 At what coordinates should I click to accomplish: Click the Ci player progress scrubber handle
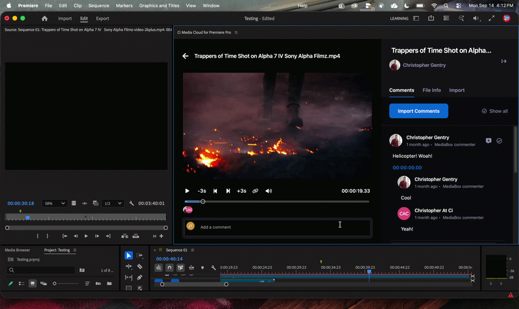(203, 201)
